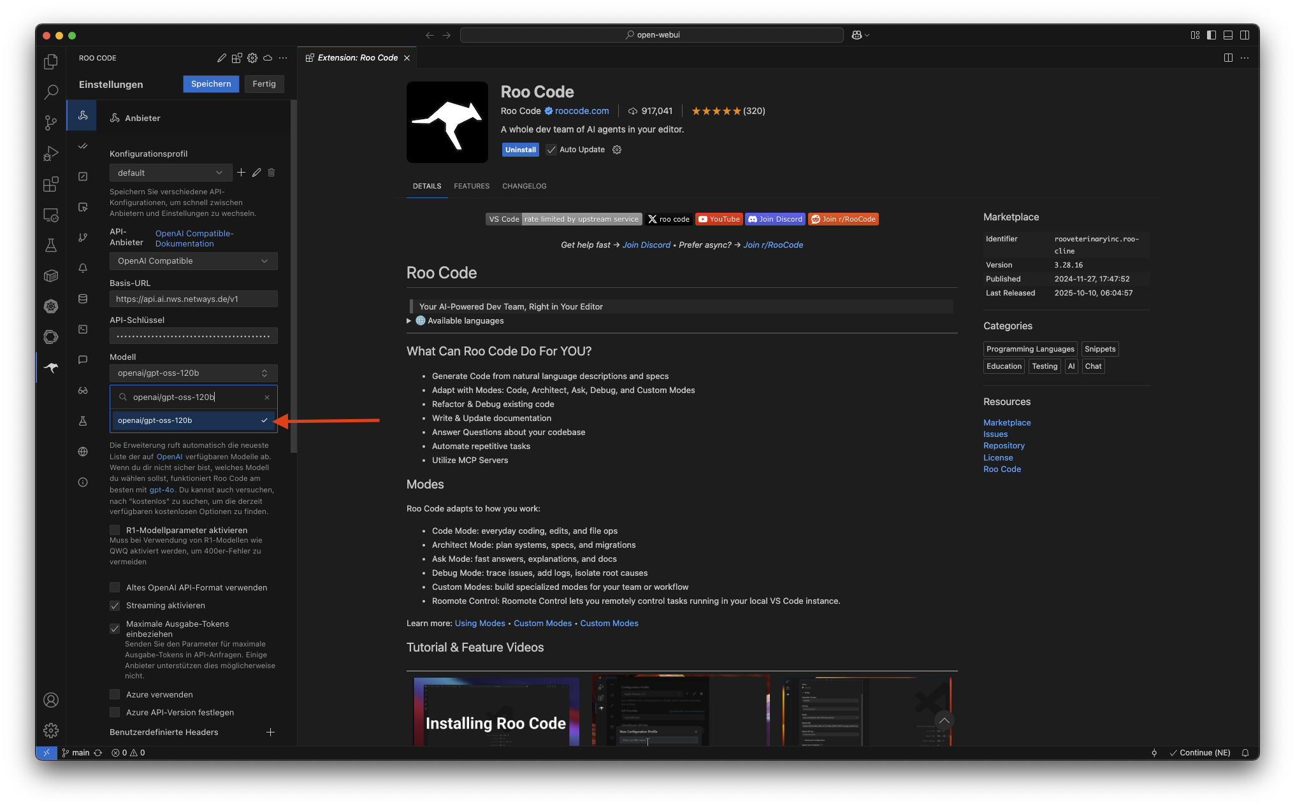Click the Programming Languages category tag

point(1030,349)
